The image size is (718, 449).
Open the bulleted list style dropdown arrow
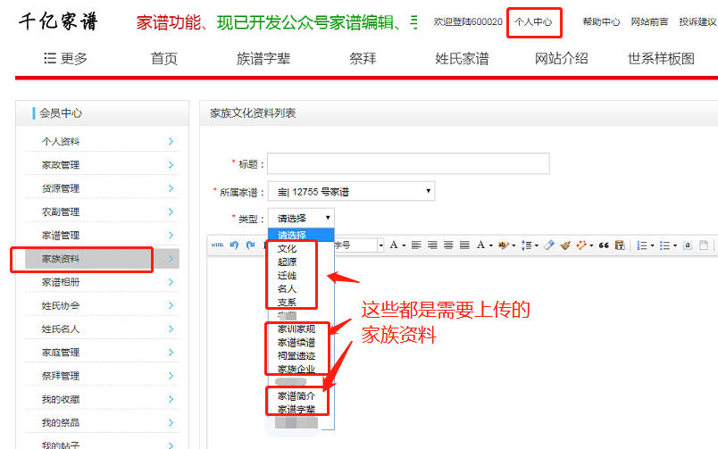pyautogui.click(x=675, y=245)
